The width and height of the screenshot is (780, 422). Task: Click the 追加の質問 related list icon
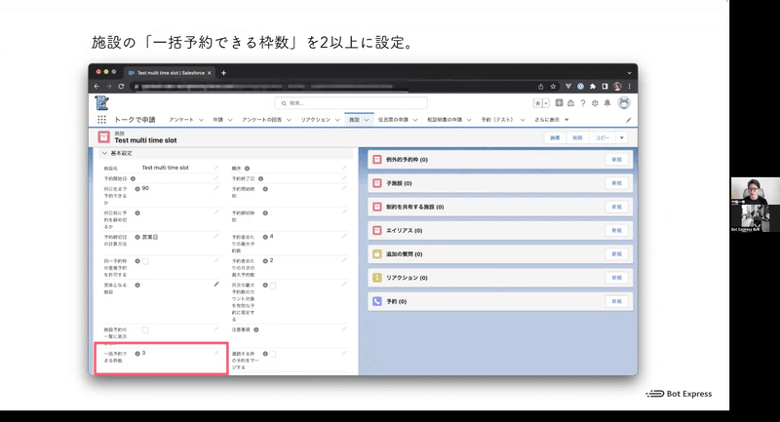coord(377,254)
